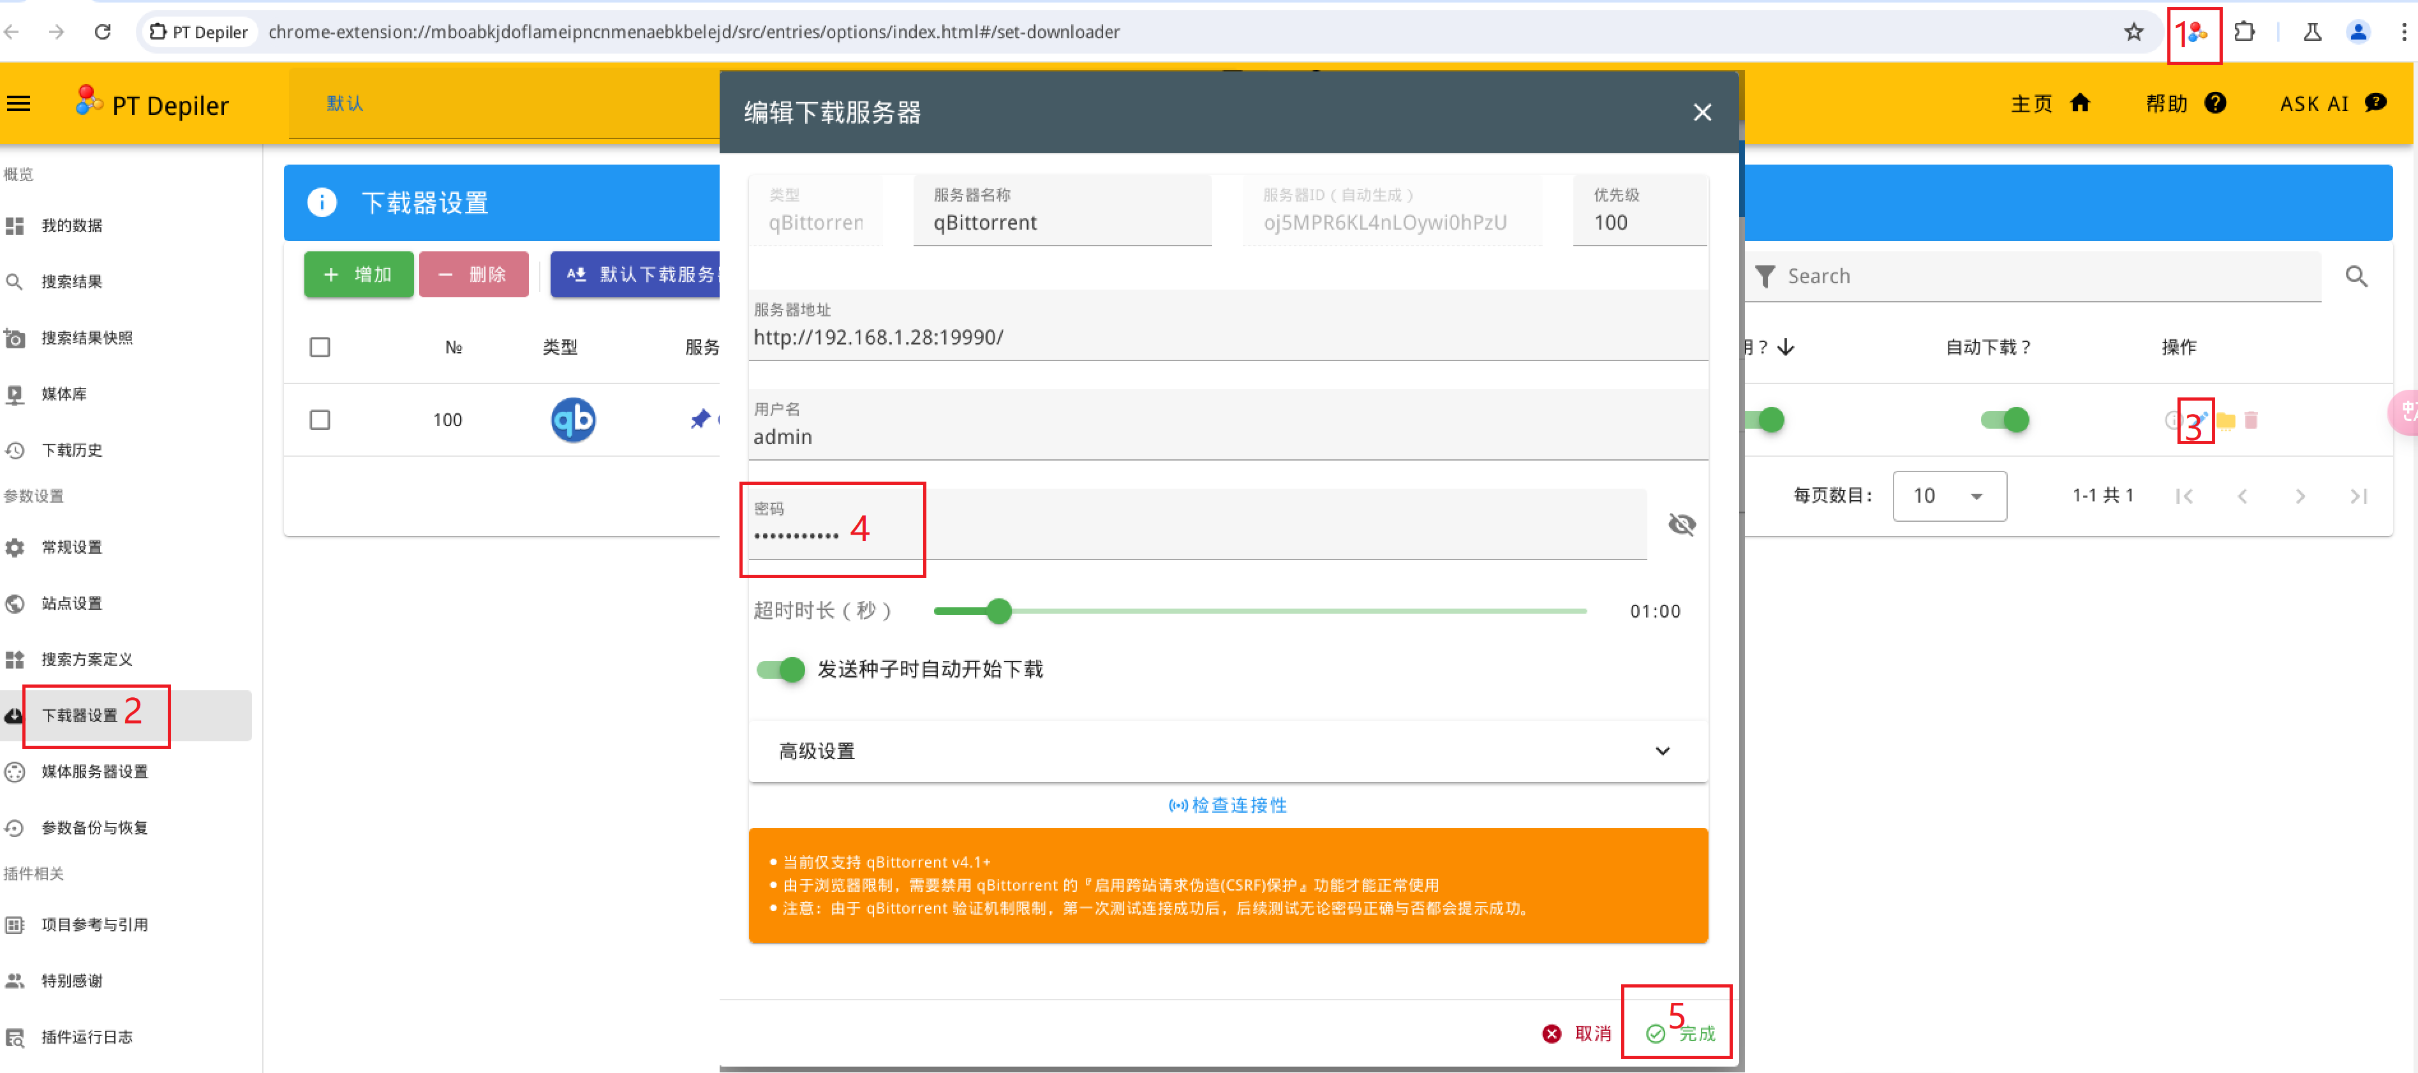Click the green 增加 button

tap(359, 274)
